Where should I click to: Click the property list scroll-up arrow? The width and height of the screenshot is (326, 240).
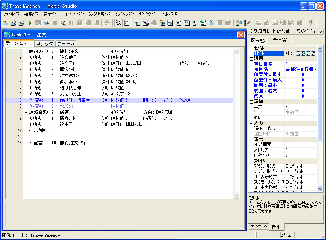(320, 48)
